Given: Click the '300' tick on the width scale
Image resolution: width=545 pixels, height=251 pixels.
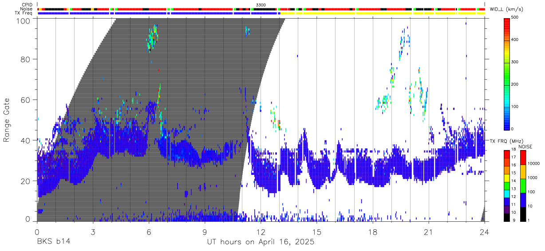Looking at the screenshot, I should [515, 62].
